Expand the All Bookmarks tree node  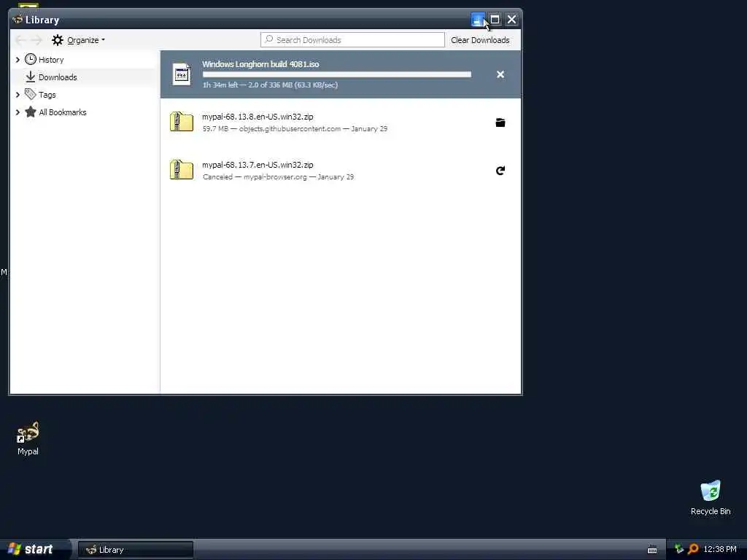click(x=18, y=112)
